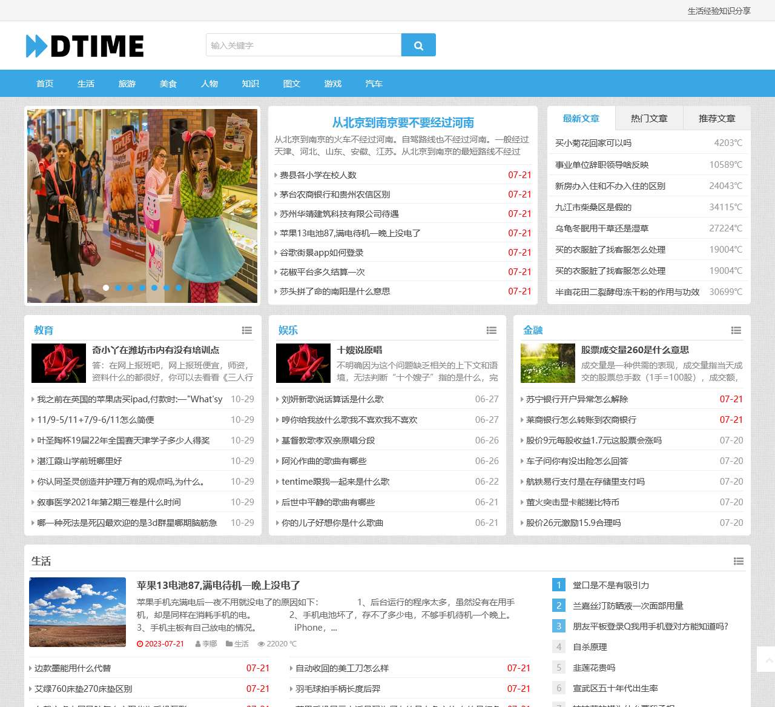The width and height of the screenshot is (775, 707).
Task: Open the 美食 navigation menu item
Action: coord(168,84)
